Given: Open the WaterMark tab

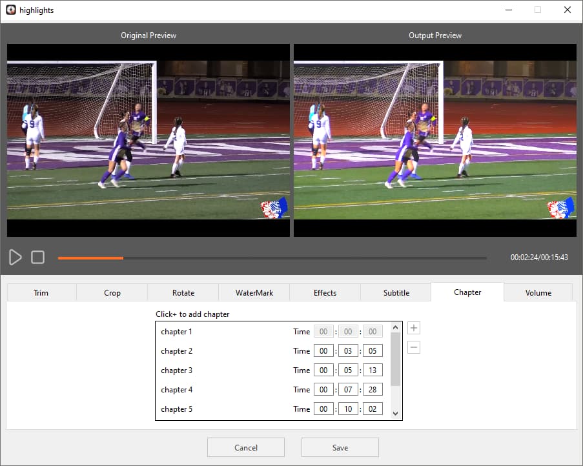Looking at the screenshot, I should tap(254, 292).
